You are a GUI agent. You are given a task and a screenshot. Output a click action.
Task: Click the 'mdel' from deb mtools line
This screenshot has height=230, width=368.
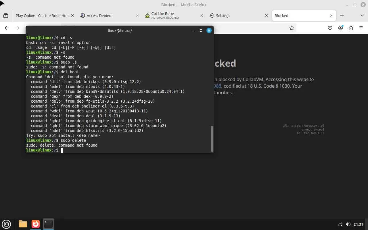pyautogui.click(x=78, y=87)
